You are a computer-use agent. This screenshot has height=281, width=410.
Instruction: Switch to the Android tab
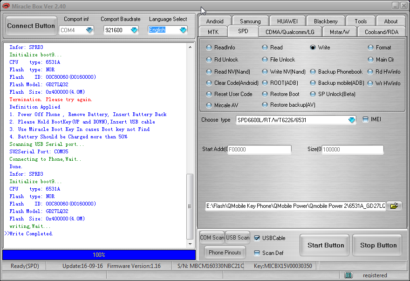(215, 21)
